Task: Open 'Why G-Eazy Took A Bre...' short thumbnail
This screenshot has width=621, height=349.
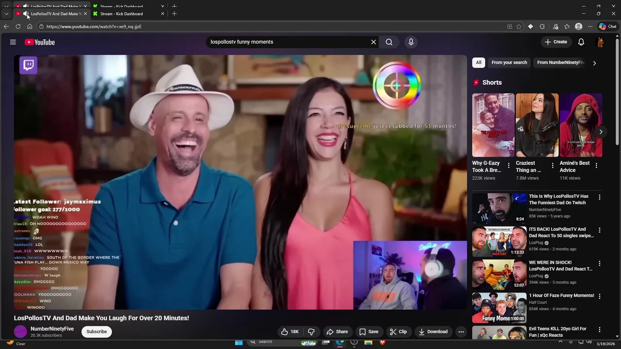Action: [493, 125]
